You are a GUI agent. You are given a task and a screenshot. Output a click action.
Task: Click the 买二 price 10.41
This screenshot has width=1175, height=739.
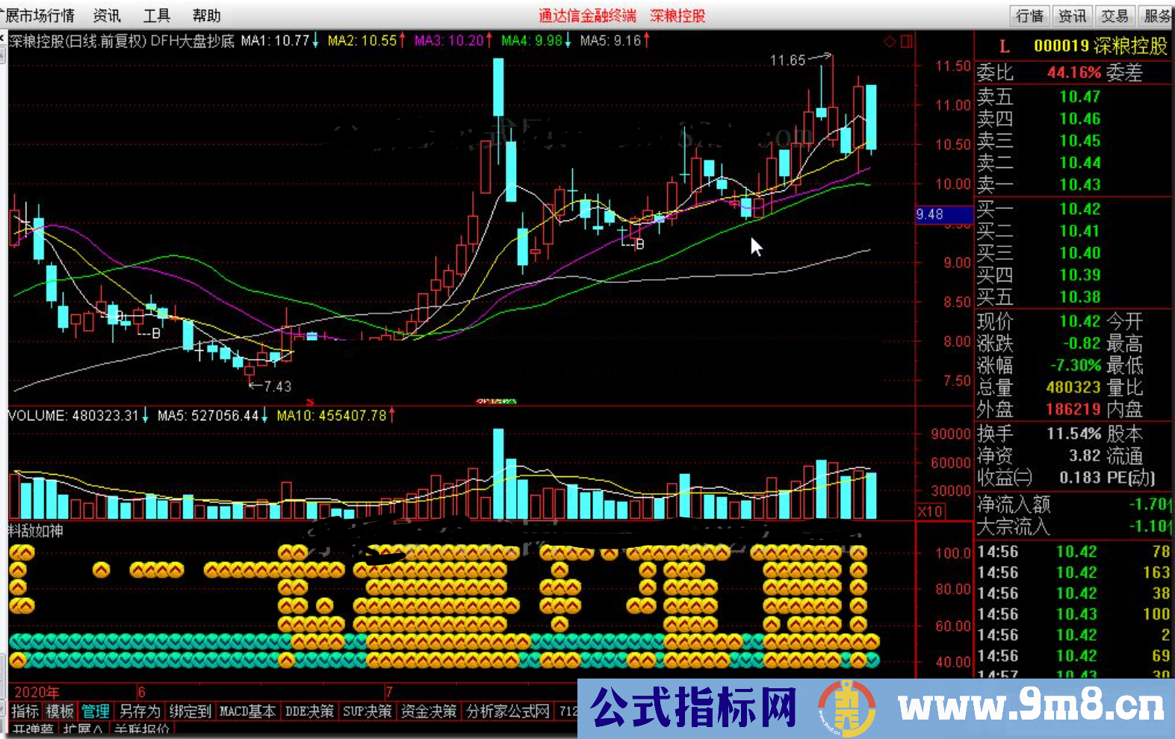(1080, 231)
